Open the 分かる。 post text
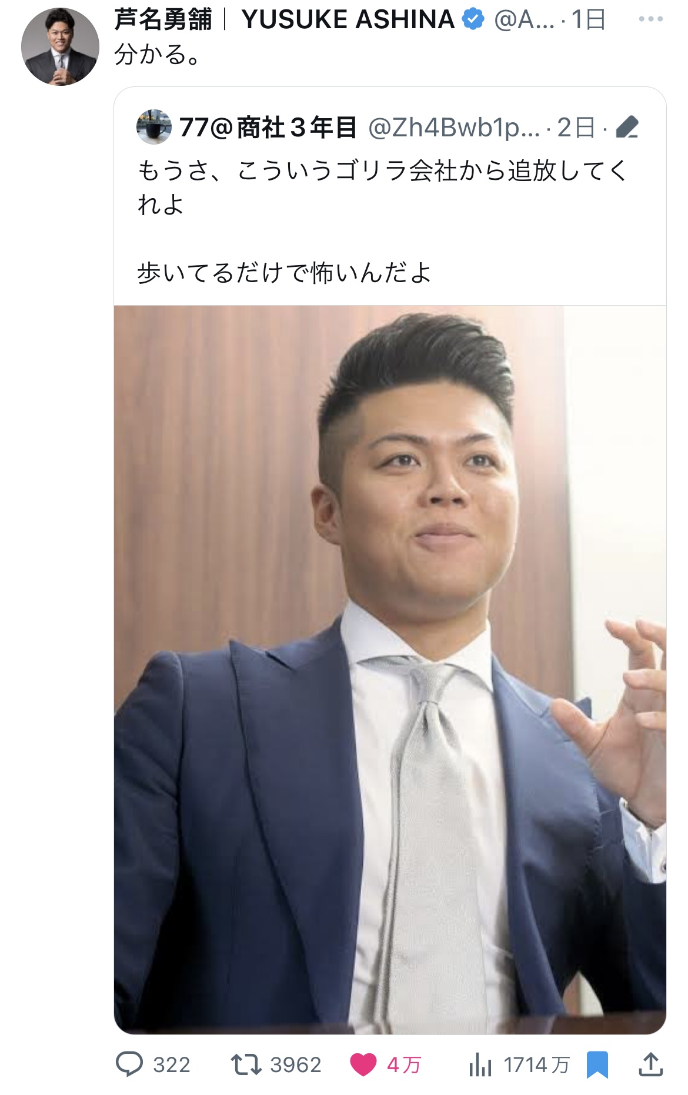Viewport: 688px width, 1095px height. [158, 54]
